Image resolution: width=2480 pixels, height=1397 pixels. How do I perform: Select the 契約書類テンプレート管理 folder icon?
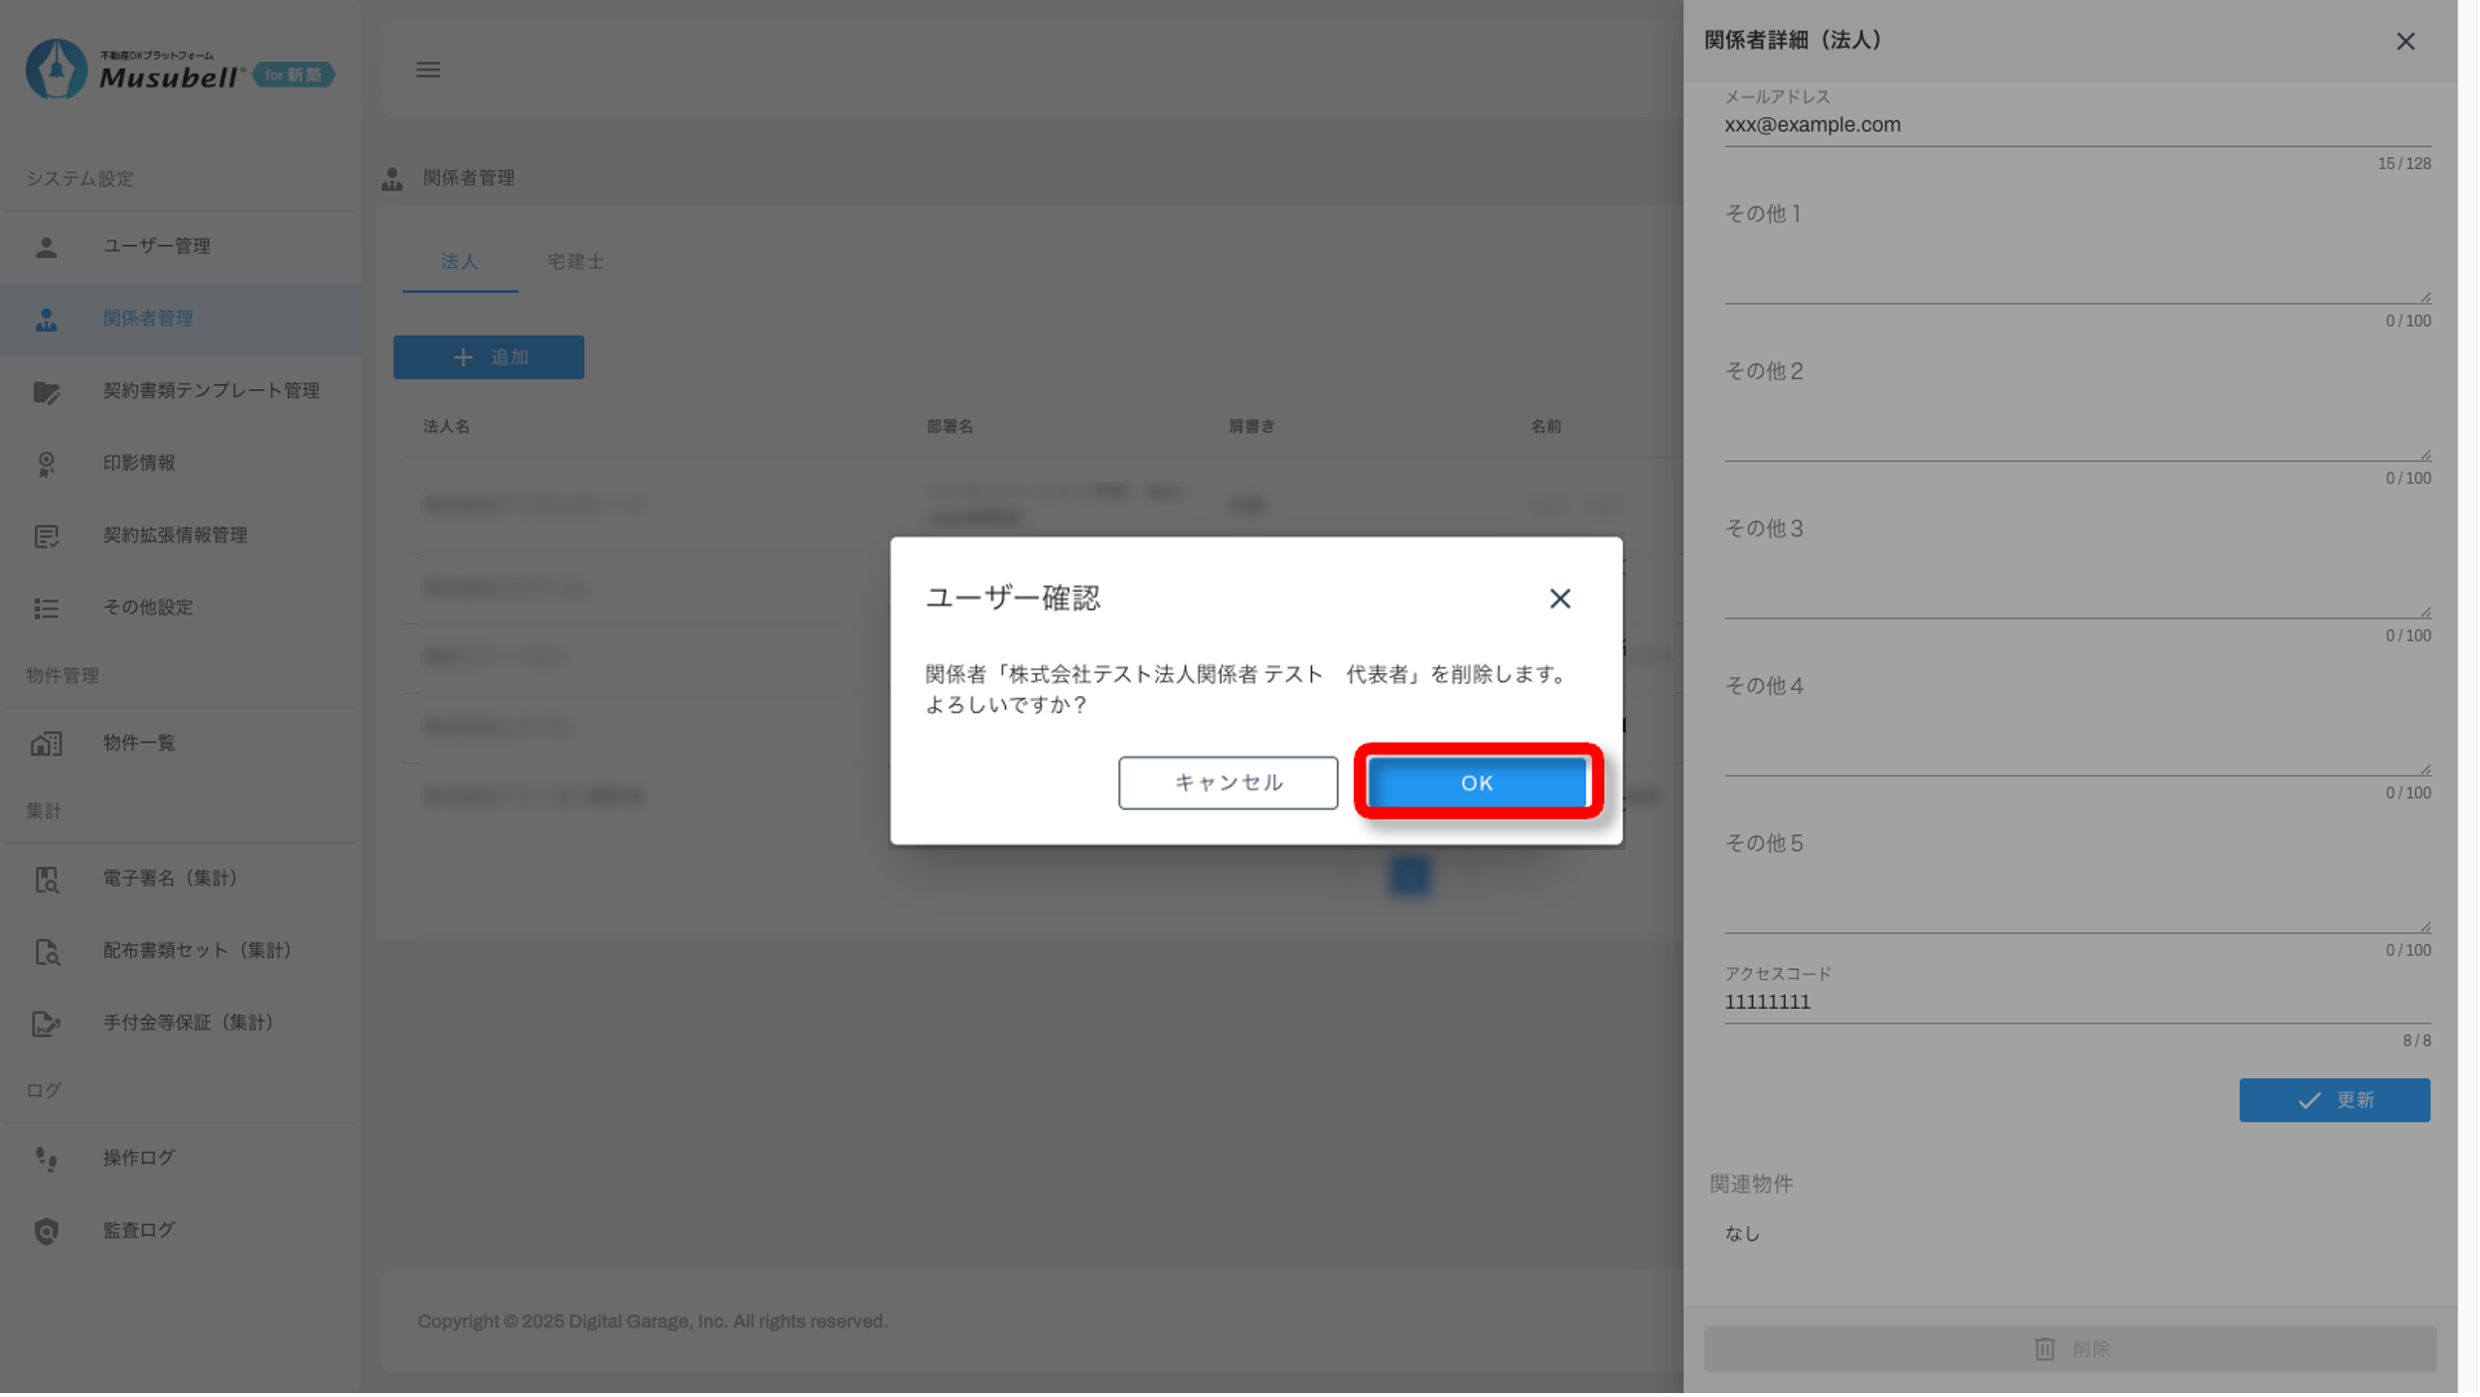tap(47, 391)
